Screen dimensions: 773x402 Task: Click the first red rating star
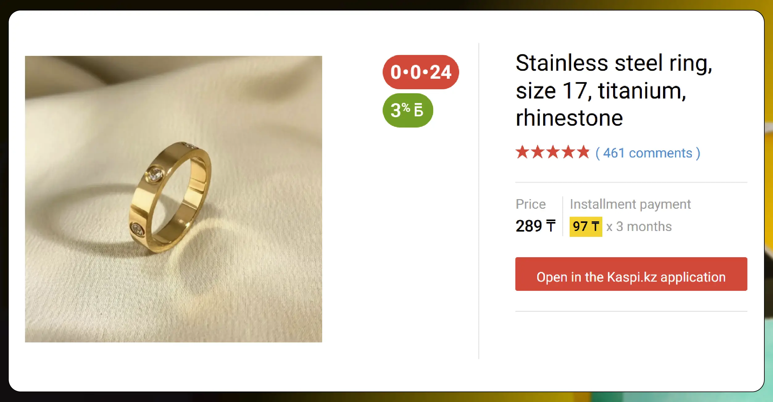point(522,152)
